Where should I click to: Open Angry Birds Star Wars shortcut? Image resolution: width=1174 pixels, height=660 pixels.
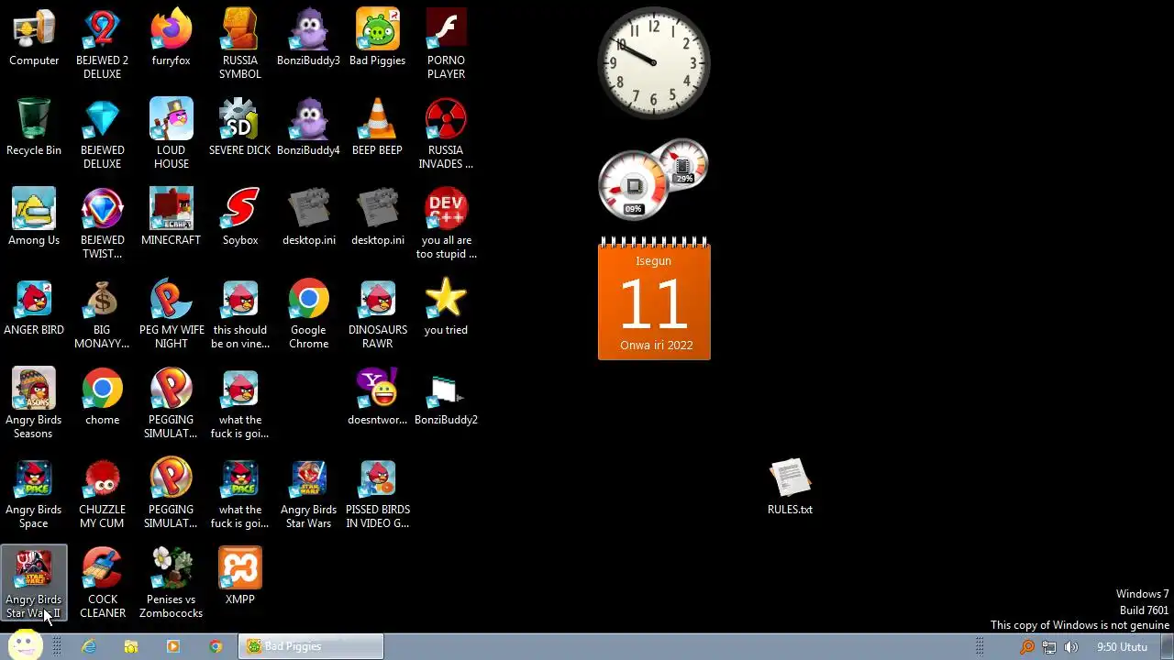(309, 493)
